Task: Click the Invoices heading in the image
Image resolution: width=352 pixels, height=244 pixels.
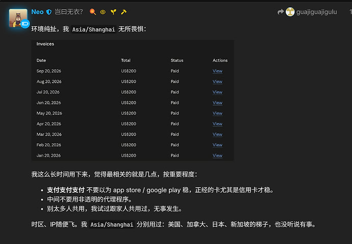Action: pos(45,44)
